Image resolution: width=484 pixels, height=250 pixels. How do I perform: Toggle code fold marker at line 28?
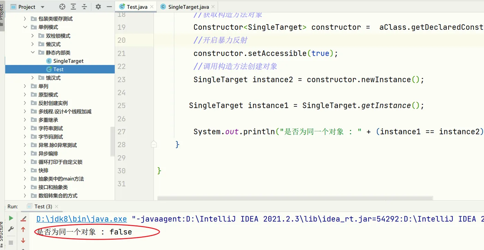pos(154,144)
